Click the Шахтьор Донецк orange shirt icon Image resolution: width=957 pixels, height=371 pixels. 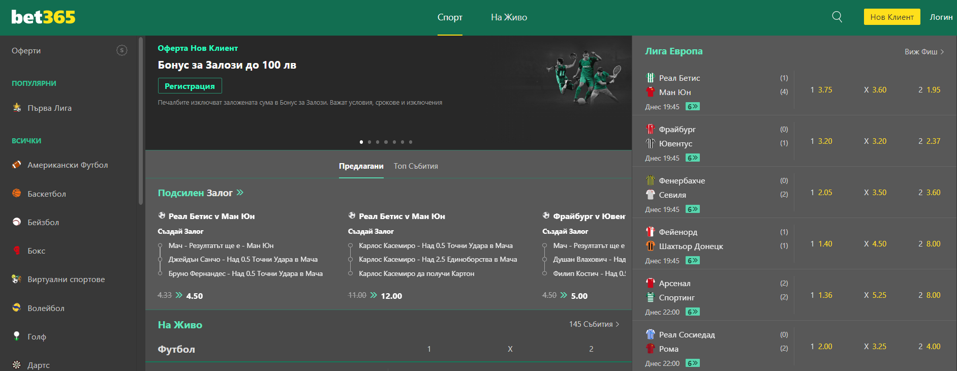pyautogui.click(x=651, y=246)
